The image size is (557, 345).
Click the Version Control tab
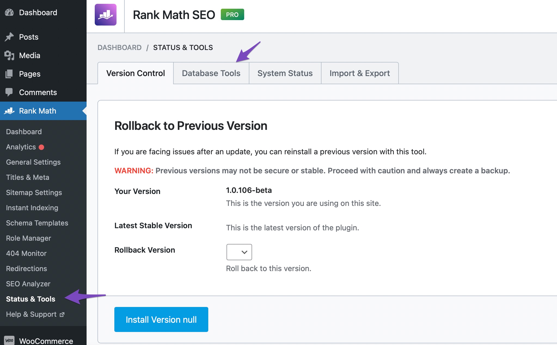point(135,73)
